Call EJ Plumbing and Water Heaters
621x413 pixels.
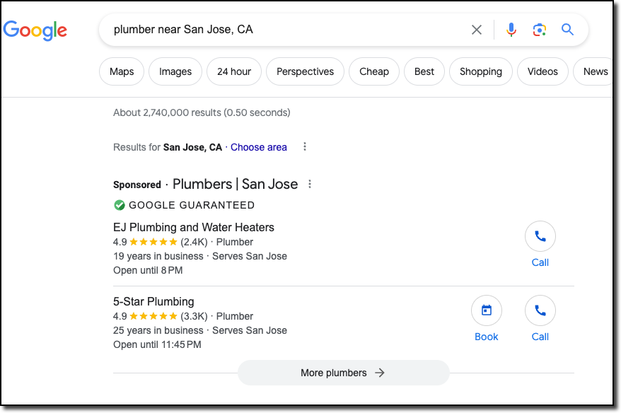tap(540, 236)
